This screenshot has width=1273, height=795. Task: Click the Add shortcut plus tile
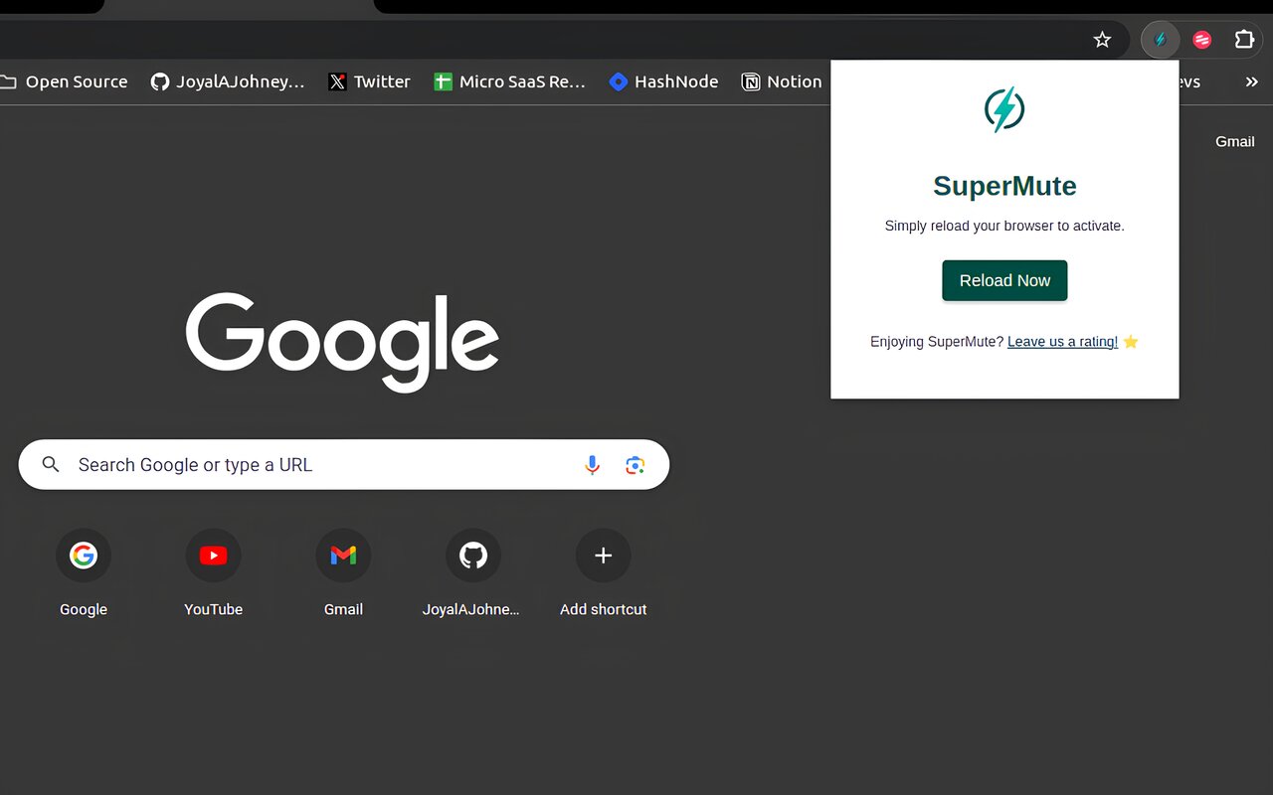pyautogui.click(x=603, y=573)
